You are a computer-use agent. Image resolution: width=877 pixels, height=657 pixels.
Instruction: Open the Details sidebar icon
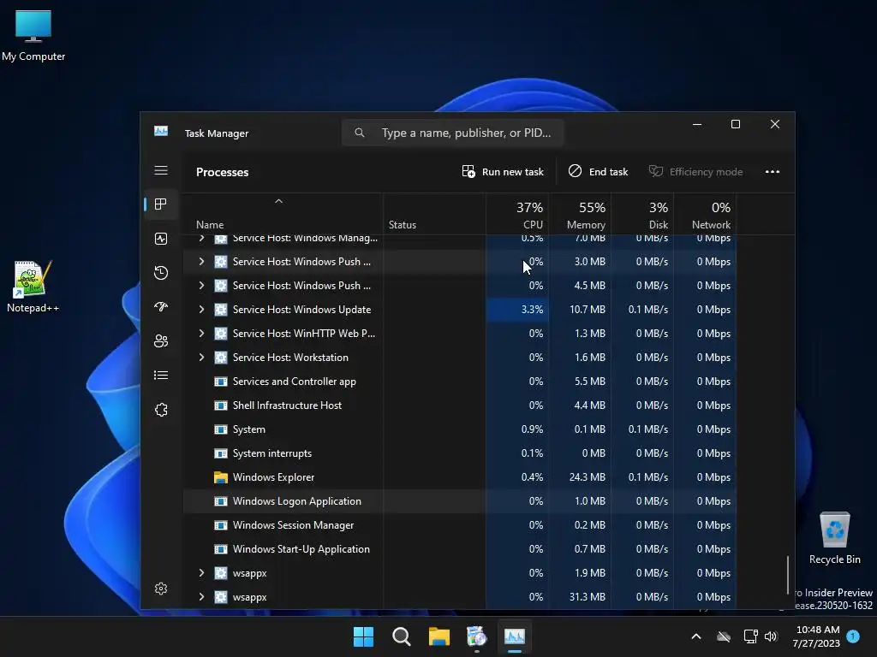161,376
